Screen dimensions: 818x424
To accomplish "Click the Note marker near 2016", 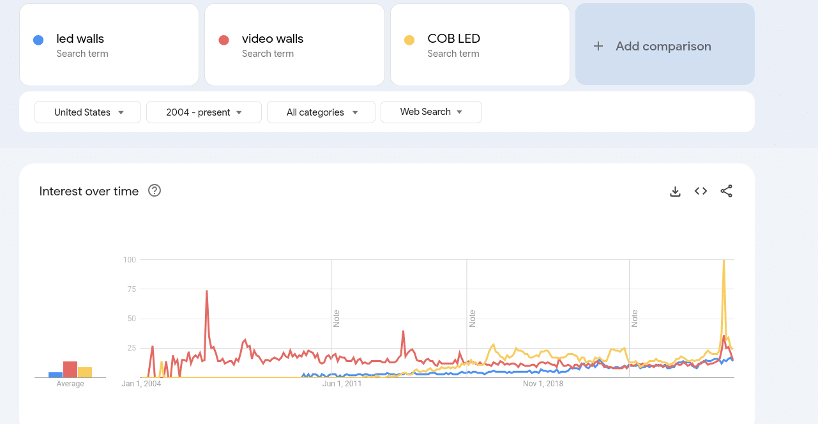I will [x=473, y=319].
